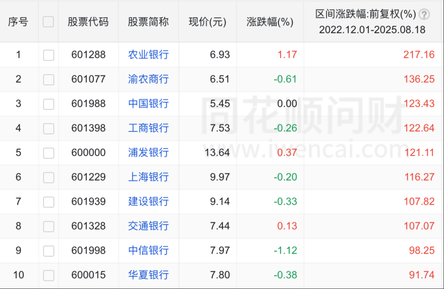Select stock code 600015

88,275
